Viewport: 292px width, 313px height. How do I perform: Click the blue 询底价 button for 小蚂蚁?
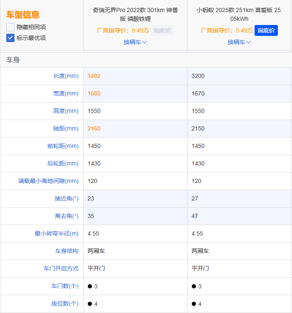point(266,30)
